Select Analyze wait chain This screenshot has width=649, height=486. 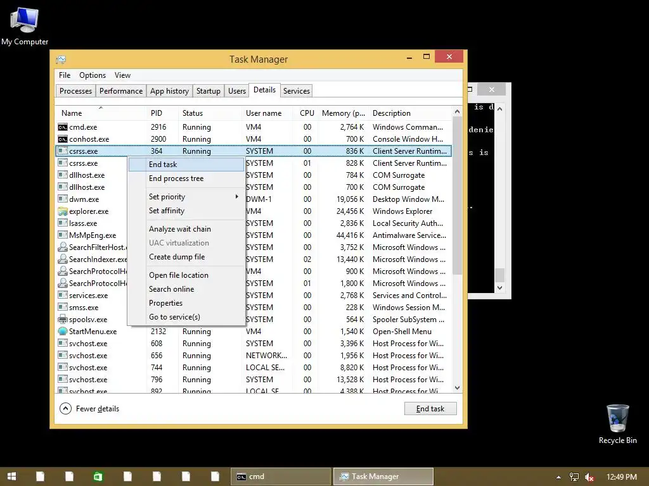click(x=186, y=229)
